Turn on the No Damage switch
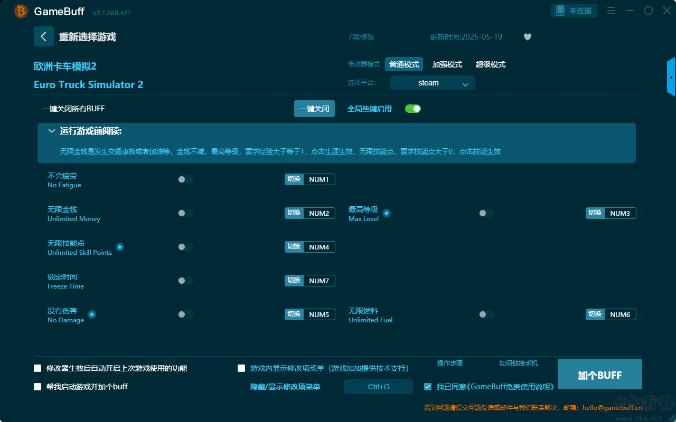Viewport: 676px width, 422px height. [185, 314]
